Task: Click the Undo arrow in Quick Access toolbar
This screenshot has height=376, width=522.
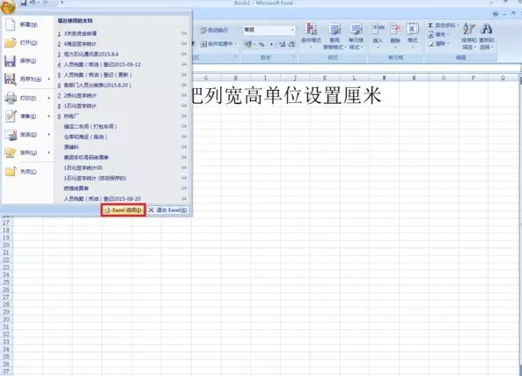Action: pyautogui.click(x=33, y=3)
